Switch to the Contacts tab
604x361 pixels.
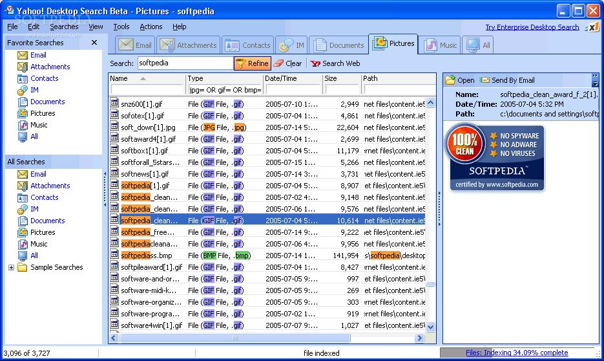tap(247, 45)
